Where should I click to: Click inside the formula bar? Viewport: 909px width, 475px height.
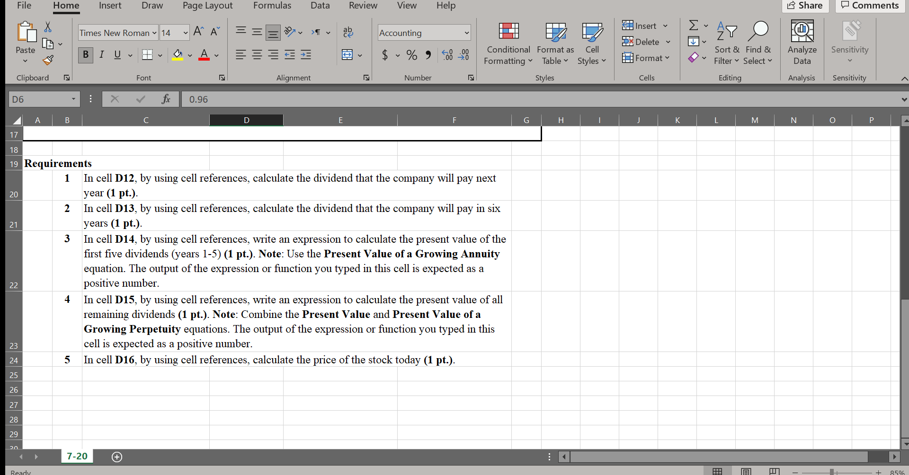point(331,99)
